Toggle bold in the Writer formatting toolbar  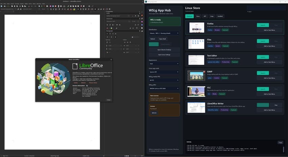(51, 9)
